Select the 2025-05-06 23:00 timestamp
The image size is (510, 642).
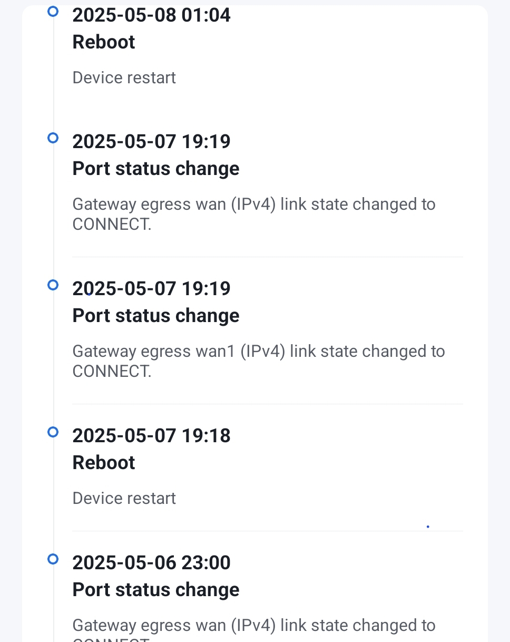151,563
